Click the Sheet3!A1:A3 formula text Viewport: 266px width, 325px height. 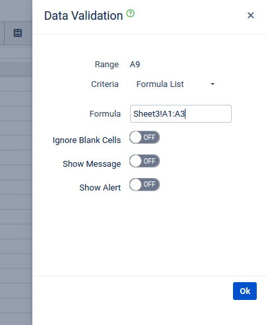(159, 114)
